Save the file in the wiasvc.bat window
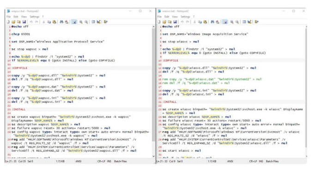 [x=175, y=22]
